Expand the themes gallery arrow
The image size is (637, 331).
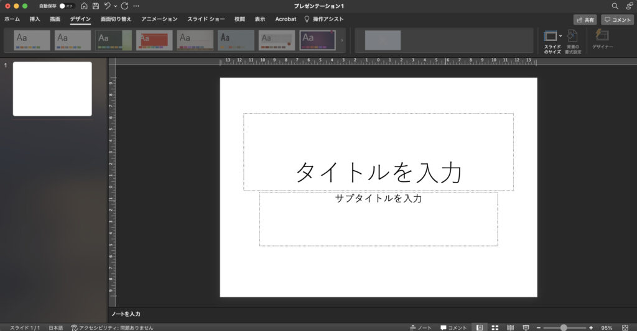click(342, 40)
